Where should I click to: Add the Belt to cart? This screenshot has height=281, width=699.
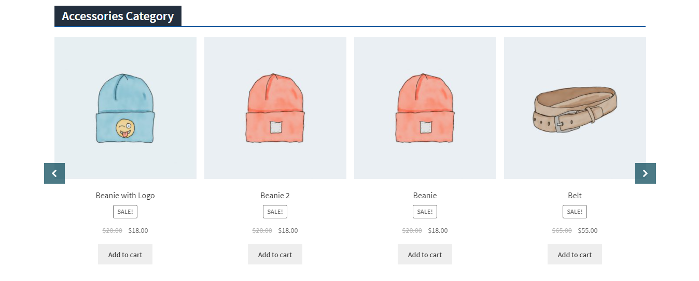click(575, 255)
